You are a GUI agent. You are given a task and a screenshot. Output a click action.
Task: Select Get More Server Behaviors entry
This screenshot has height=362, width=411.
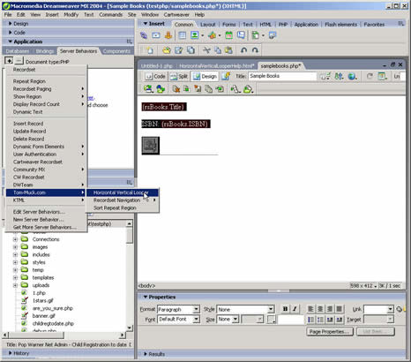[x=46, y=227]
